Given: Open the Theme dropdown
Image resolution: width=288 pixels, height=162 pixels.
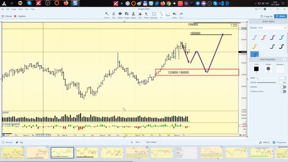Looking at the screenshot, I should (272, 28).
